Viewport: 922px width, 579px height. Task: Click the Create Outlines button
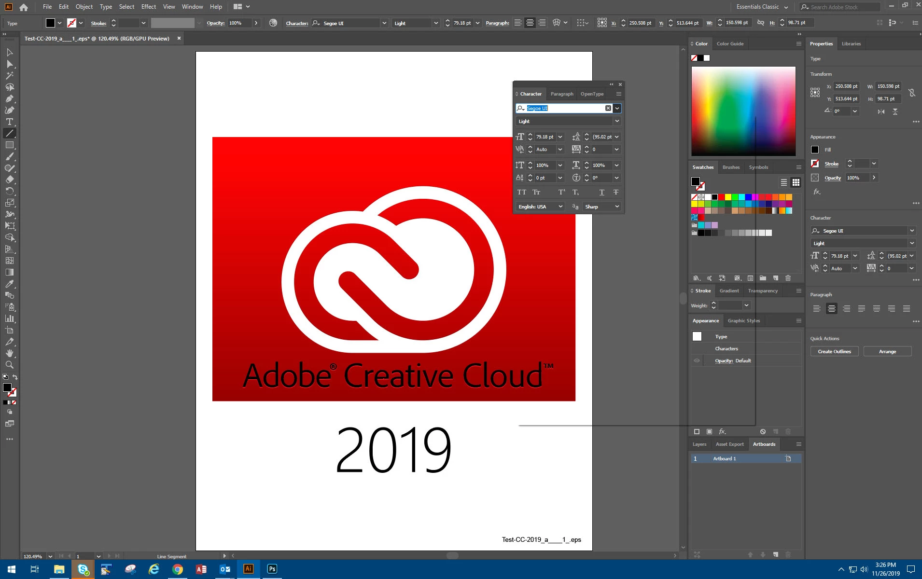click(x=834, y=351)
